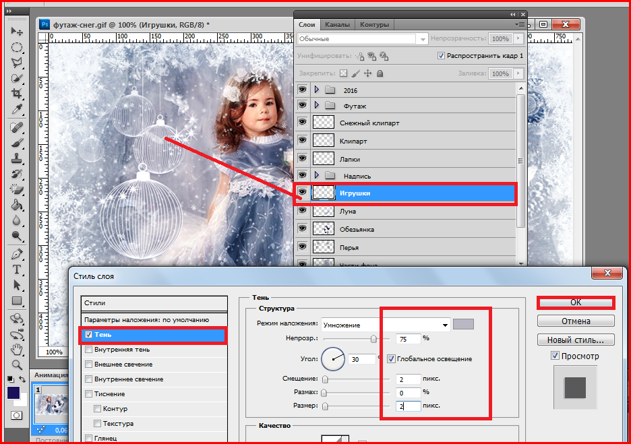The image size is (631, 444).
Task: Open Заливка slider arrow in Layers panel
Action: (x=518, y=73)
